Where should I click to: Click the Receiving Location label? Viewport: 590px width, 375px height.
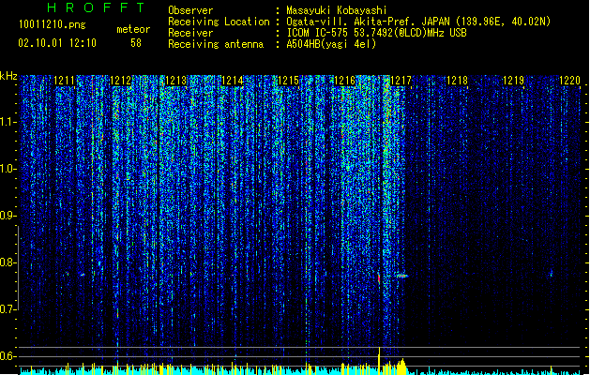click(219, 22)
